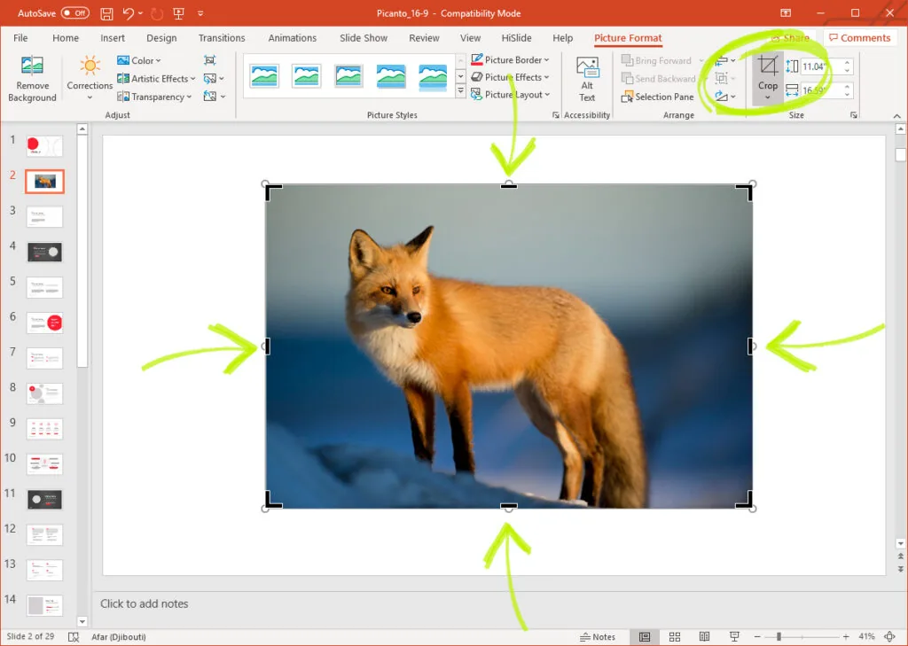Click slide panel scroll down arrow

coord(82,622)
